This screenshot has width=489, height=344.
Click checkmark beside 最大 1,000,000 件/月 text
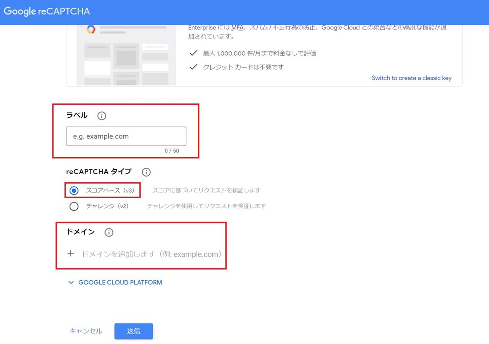pos(194,53)
